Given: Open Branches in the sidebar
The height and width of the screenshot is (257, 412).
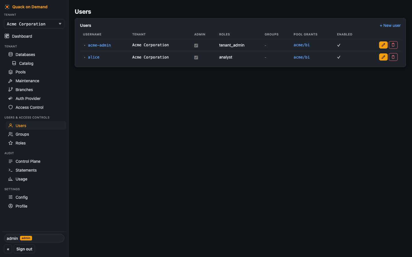Looking at the screenshot, I should [36, 89].
